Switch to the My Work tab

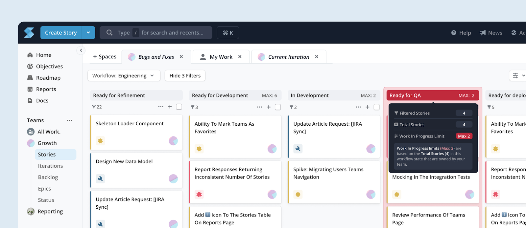pos(221,57)
